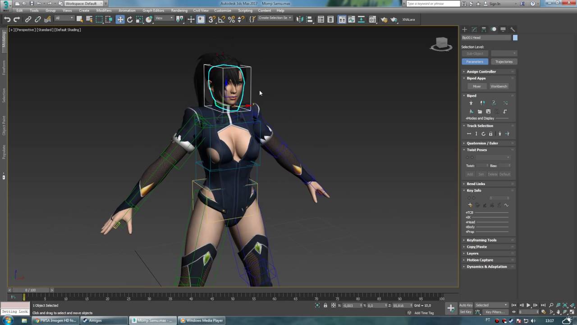577x325 pixels.
Task: Switch to the Hierarchy command panel tab
Action: [x=484, y=29]
